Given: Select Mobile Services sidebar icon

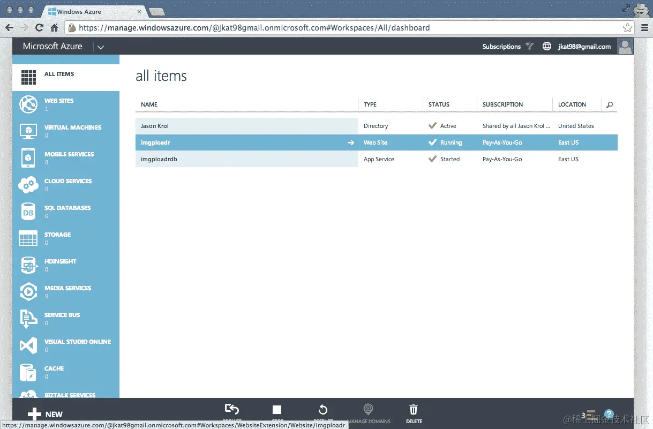Looking at the screenshot, I should point(28,157).
